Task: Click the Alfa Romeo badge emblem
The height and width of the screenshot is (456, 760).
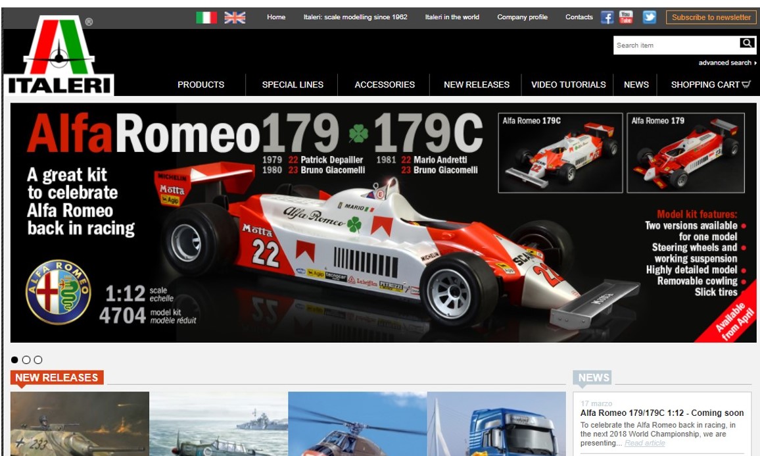Action: click(58, 291)
